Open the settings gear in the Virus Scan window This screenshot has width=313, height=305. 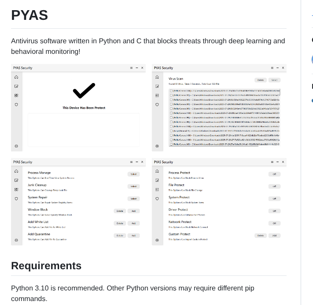point(157,146)
